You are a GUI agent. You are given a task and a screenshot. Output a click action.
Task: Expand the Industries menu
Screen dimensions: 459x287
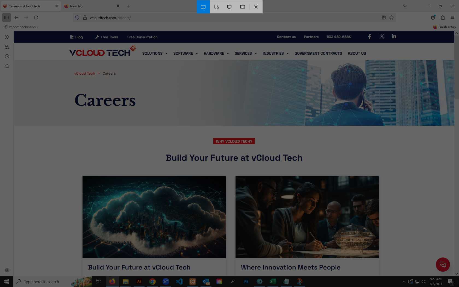pos(276,53)
